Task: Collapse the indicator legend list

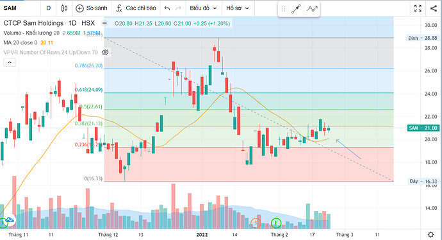Action: tap(10, 62)
